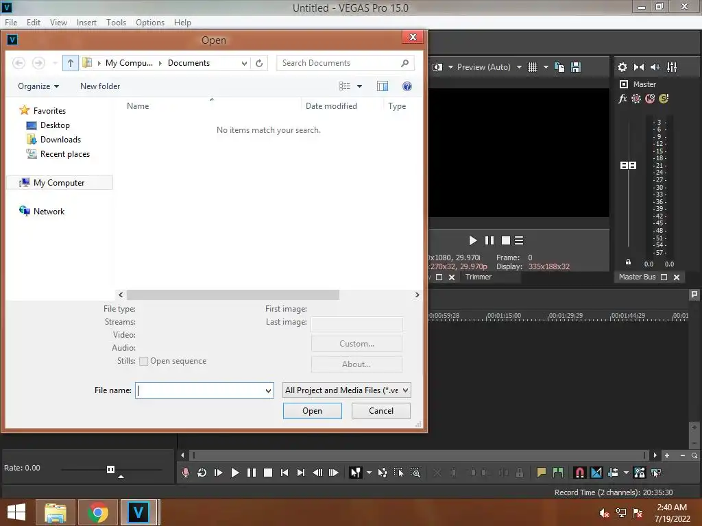Click Play From Start in transport bar

coord(219,473)
